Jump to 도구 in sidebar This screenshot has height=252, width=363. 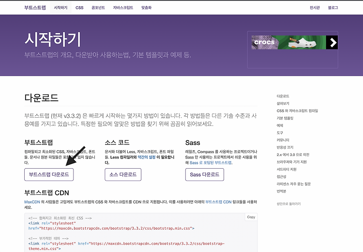click(x=280, y=133)
